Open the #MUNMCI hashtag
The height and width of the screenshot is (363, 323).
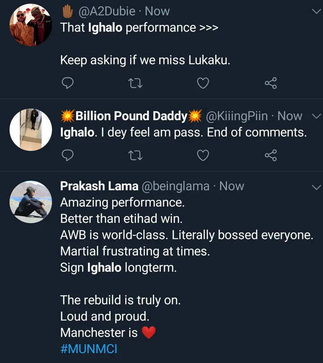[x=88, y=349]
